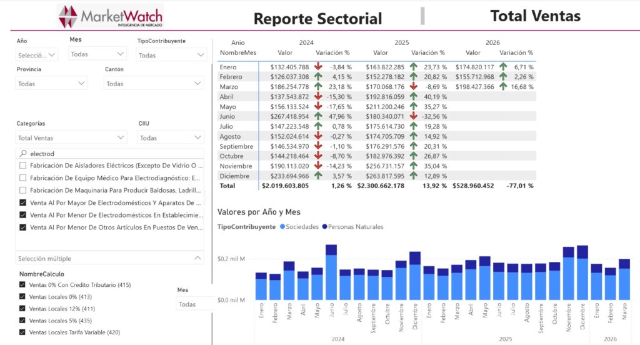Uncheck Ventas 0% Con Credito Tributario (415)

(22, 284)
